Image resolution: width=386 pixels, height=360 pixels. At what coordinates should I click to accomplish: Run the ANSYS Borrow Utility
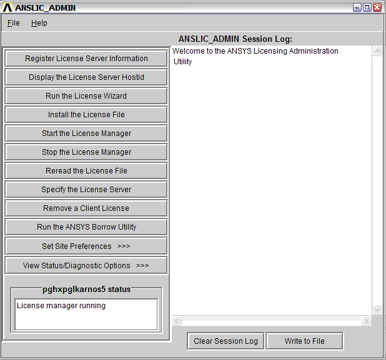(x=86, y=226)
